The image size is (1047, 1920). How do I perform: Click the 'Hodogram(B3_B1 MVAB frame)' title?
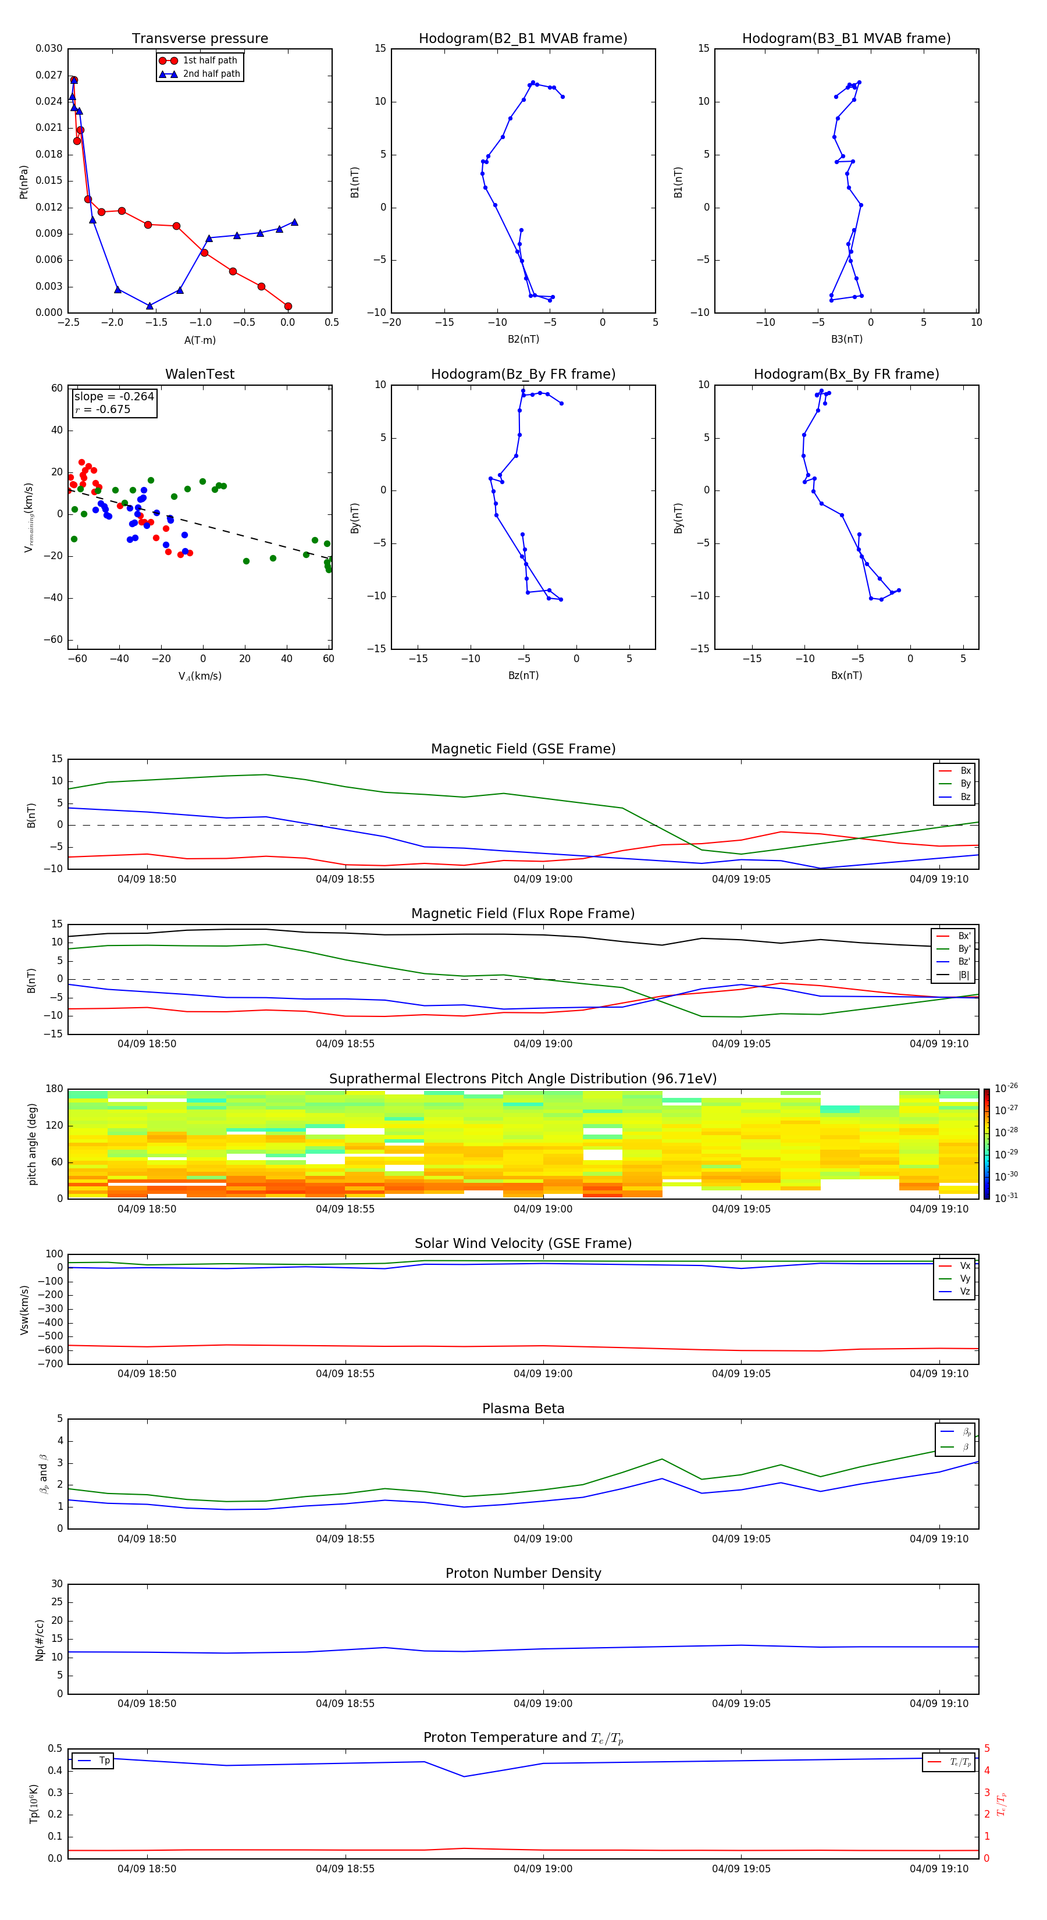click(846, 39)
